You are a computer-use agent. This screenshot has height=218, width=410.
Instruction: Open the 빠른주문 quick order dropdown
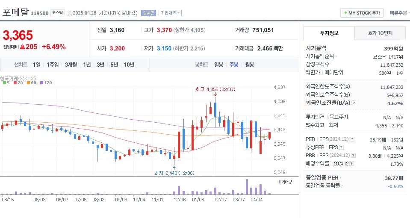tap(399, 13)
